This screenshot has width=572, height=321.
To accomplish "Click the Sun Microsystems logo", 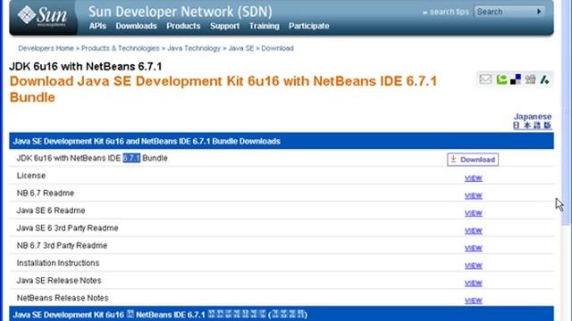I will click(43, 16).
